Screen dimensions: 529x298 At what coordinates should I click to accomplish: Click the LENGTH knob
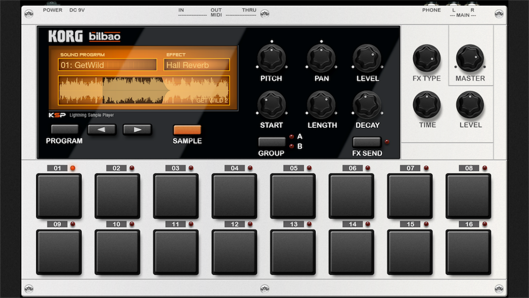coord(321,105)
